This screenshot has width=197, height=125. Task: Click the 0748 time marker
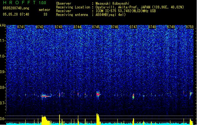pos(152,27)
